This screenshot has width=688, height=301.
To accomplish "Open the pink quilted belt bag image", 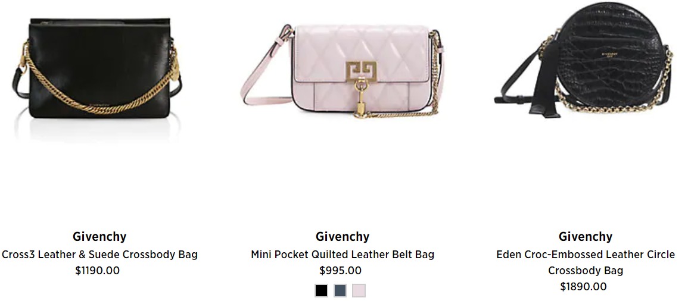I will 343,71.
